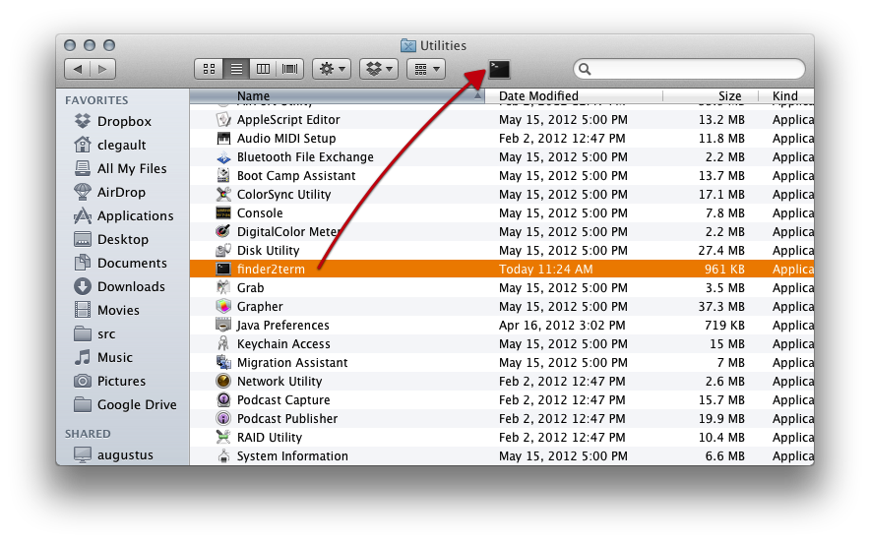Select Podcast Capture in the list
The width and height of the screenshot is (870, 543).
pyautogui.click(x=502, y=400)
